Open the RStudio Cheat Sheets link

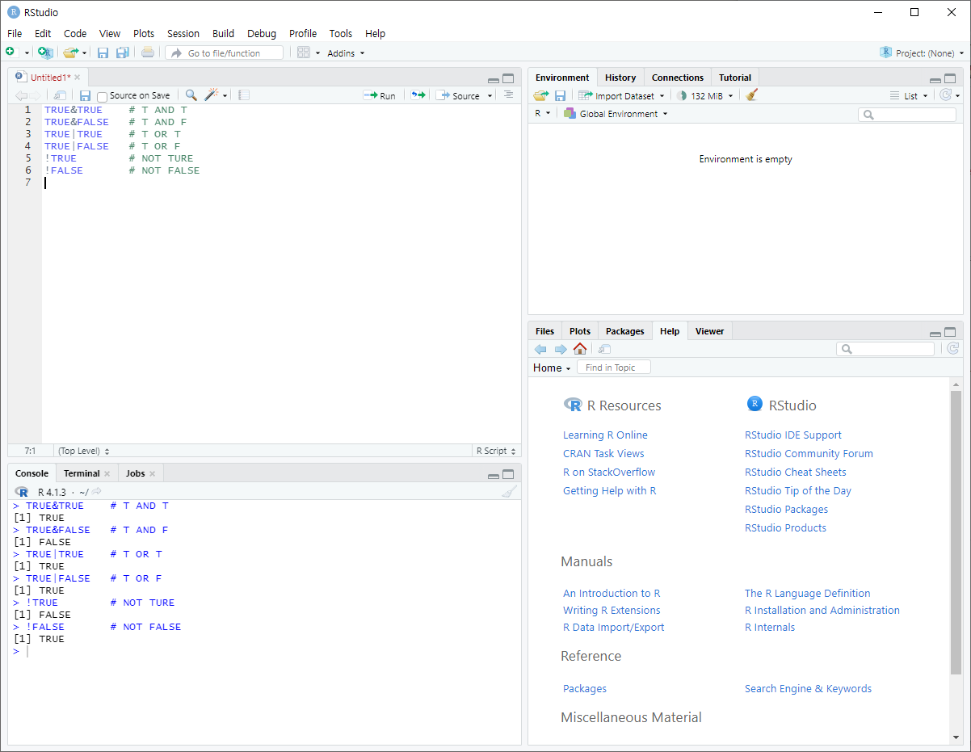click(x=796, y=472)
